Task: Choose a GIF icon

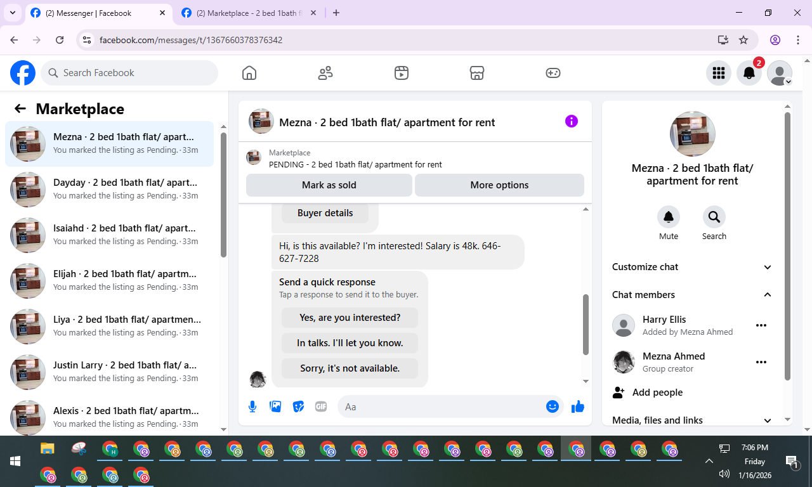Action: [321, 406]
